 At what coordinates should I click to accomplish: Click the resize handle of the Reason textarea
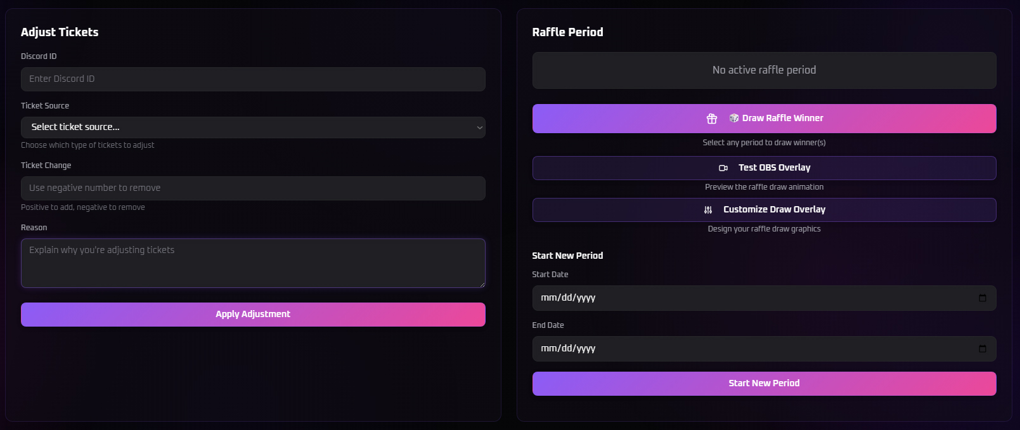pyautogui.click(x=483, y=285)
